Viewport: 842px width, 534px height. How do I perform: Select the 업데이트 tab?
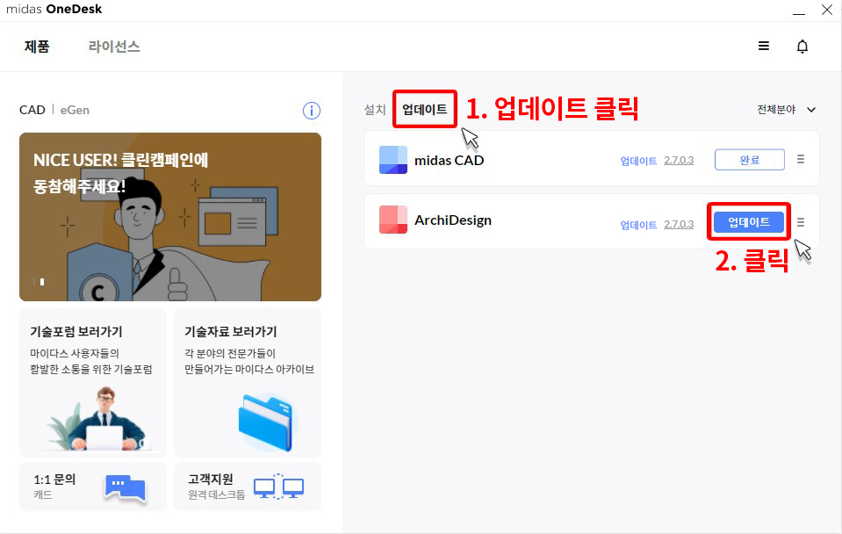(x=425, y=110)
